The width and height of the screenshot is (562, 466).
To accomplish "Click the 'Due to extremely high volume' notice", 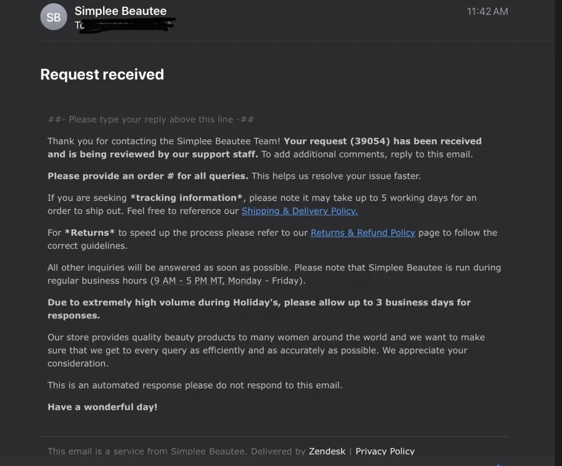I will (x=259, y=309).
